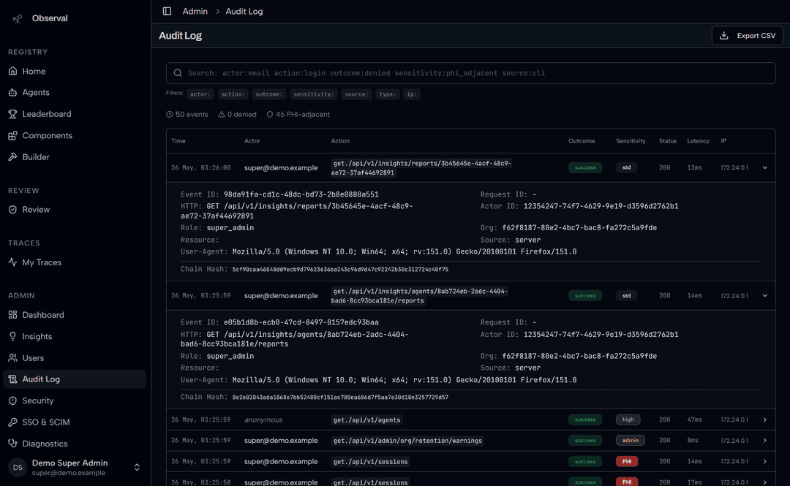Click the high sensitivity badge
Viewport: 790px width, 486px height.
(x=628, y=419)
